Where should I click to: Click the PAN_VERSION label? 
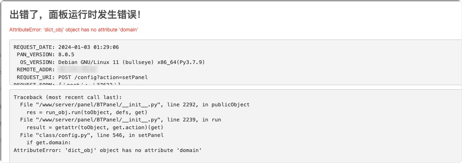tap(36, 55)
